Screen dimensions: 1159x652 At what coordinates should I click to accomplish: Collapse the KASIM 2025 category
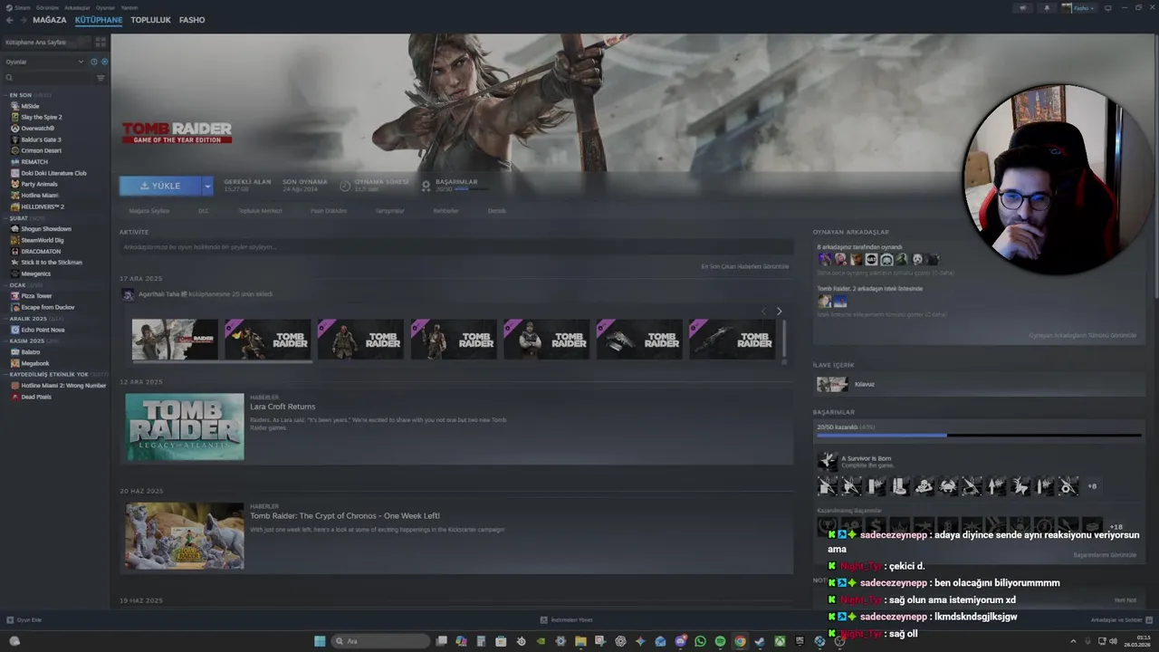click(x=6, y=341)
